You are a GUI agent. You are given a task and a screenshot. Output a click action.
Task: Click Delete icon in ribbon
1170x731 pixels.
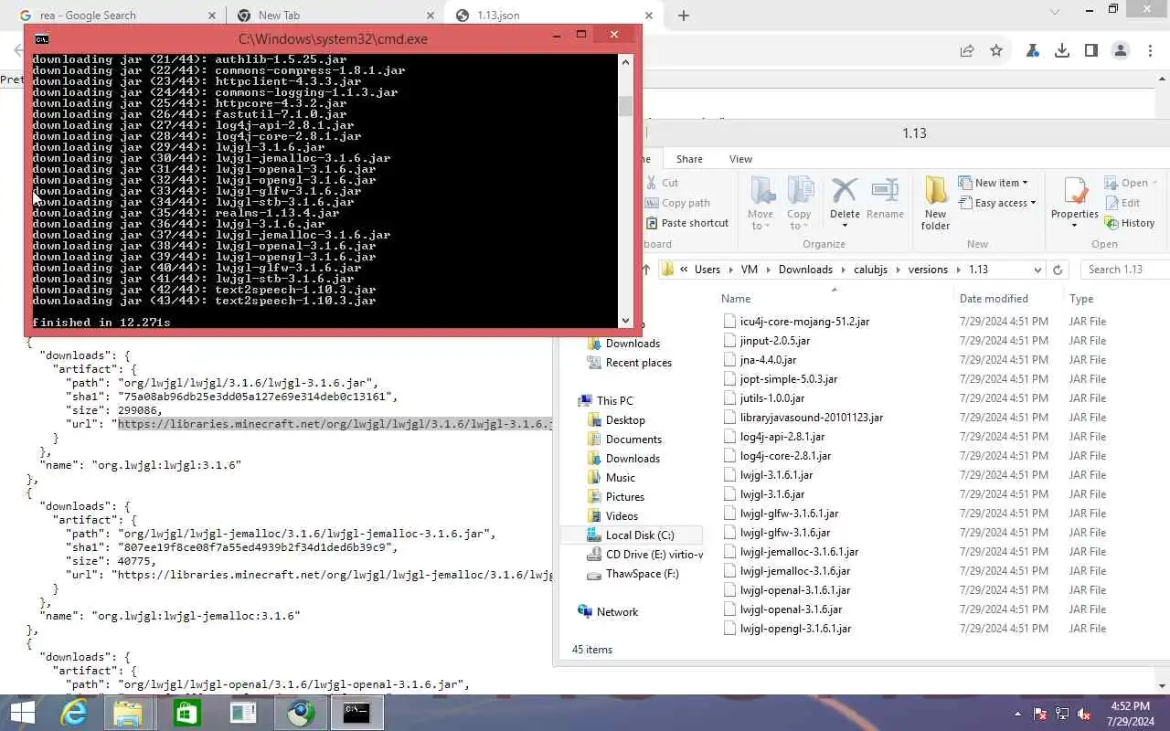[845, 199]
